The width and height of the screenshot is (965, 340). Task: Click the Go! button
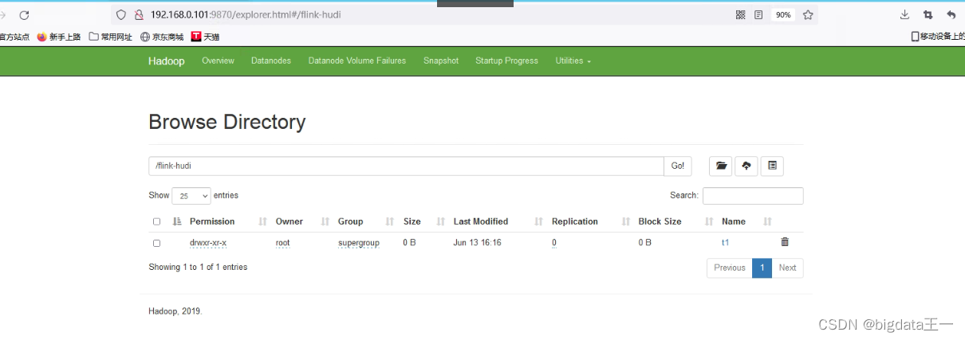tap(678, 166)
